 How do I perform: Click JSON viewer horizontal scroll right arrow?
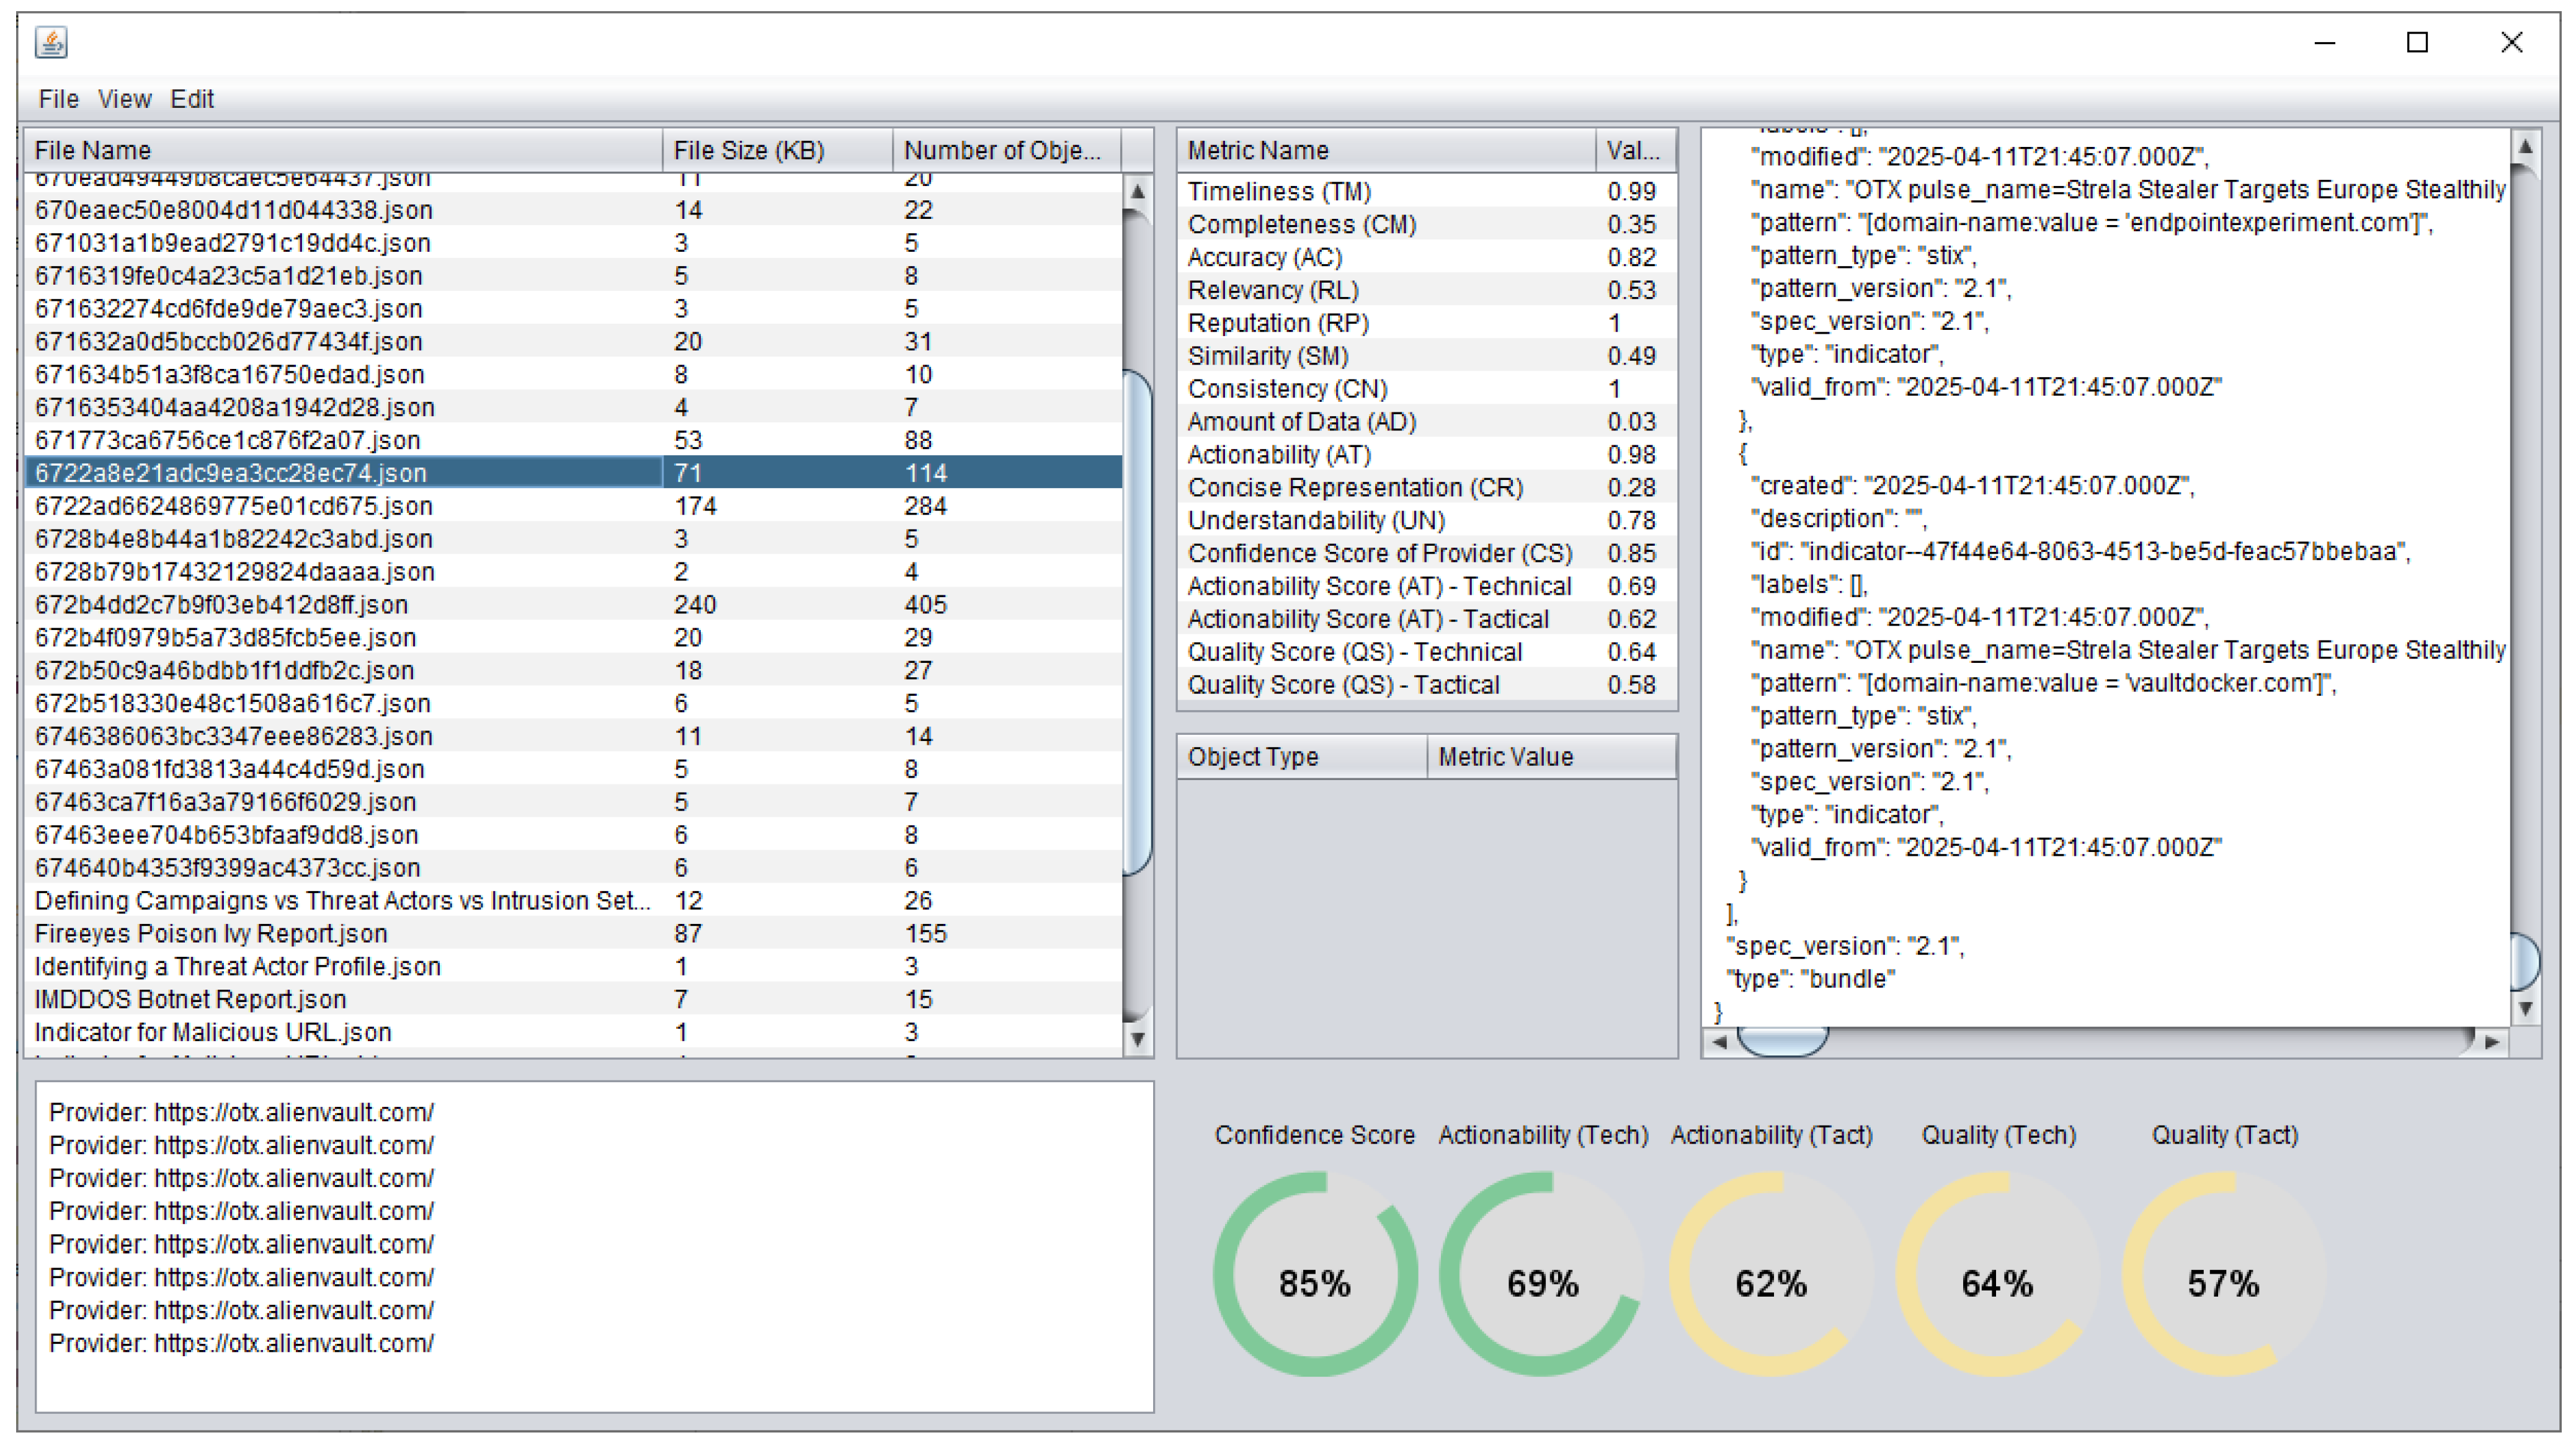(2491, 1041)
